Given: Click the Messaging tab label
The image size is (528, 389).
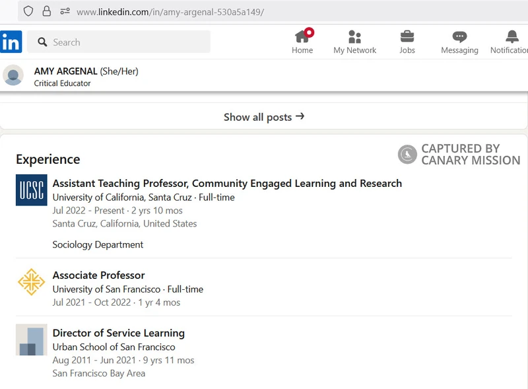Looking at the screenshot, I should click(459, 51).
